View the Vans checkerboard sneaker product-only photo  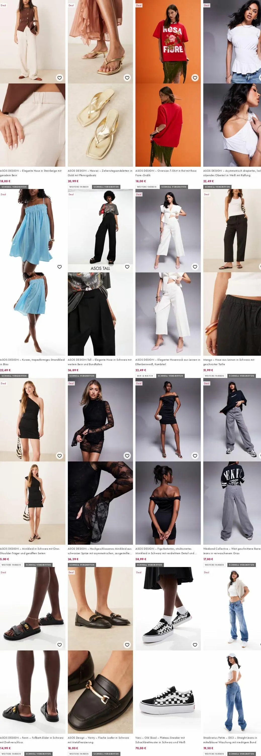click(x=168, y=692)
